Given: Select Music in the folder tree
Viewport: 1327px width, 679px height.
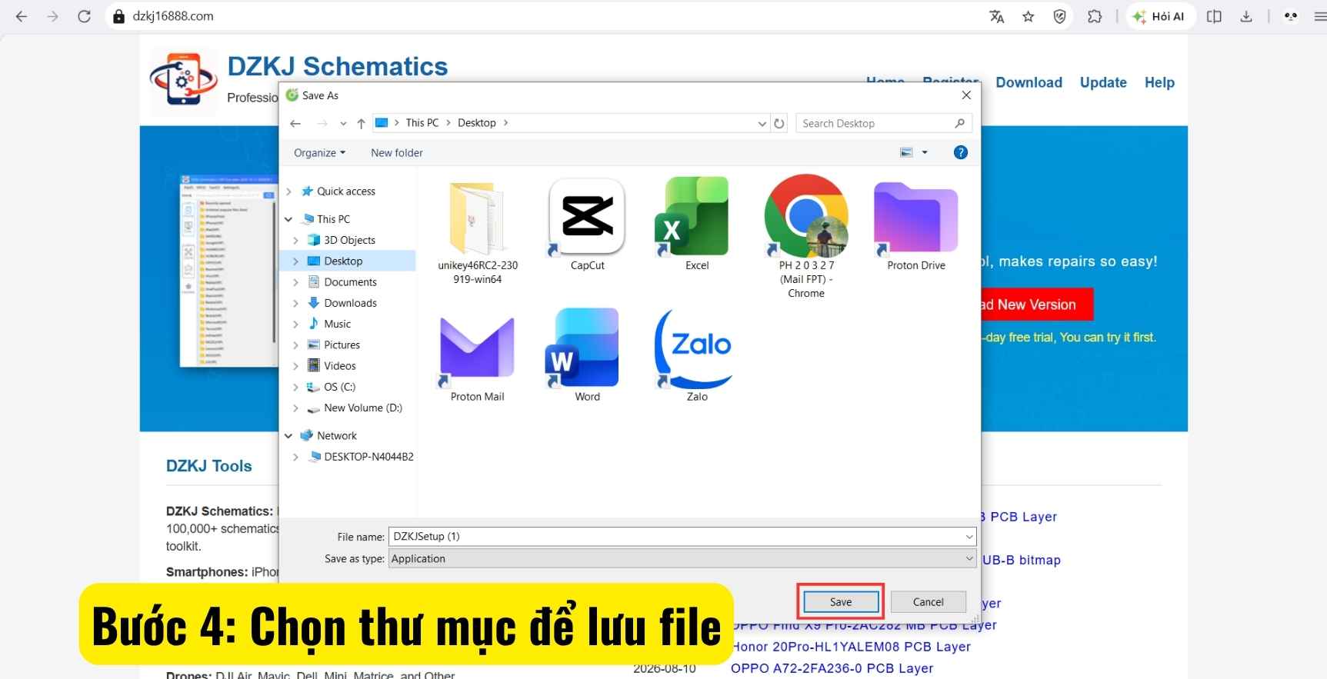Looking at the screenshot, I should (x=337, y=324).
